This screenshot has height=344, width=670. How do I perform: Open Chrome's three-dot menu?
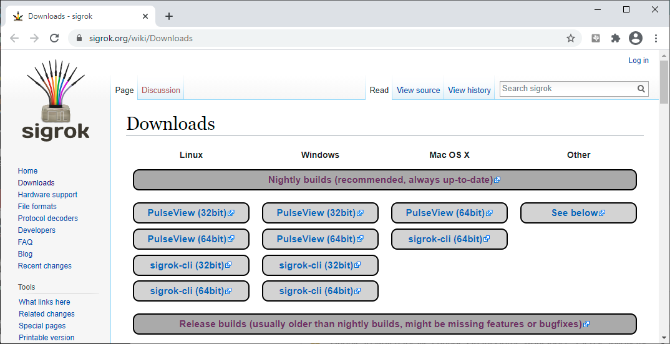(656, 38)
